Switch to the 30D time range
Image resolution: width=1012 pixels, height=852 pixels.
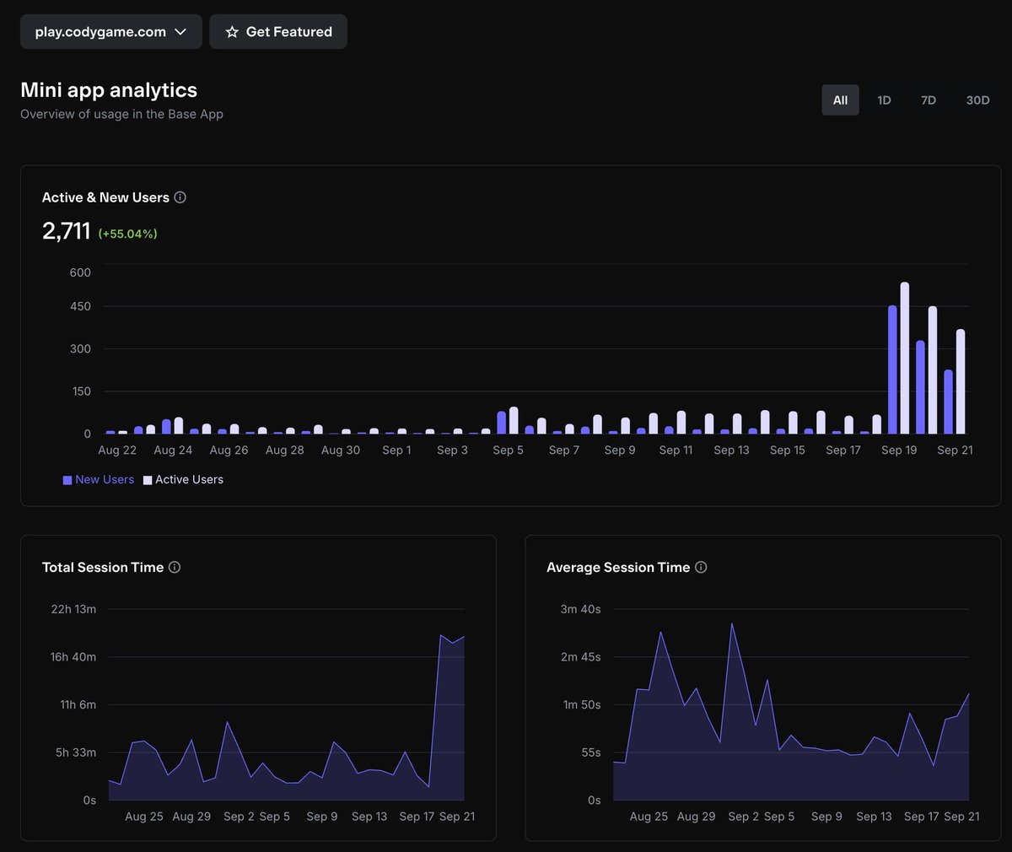coord(977,100)
